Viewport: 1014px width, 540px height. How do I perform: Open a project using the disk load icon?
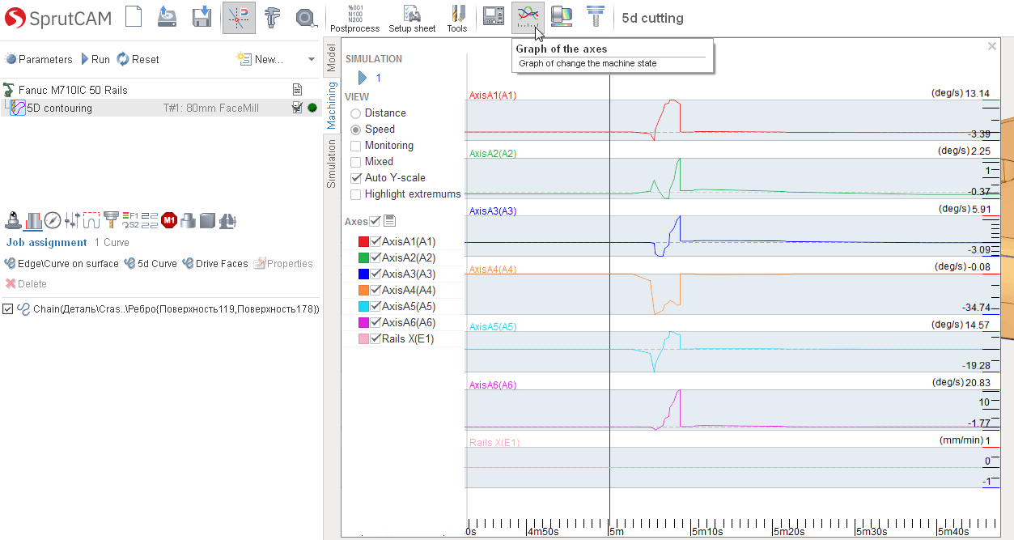click(x=168, y=17)
